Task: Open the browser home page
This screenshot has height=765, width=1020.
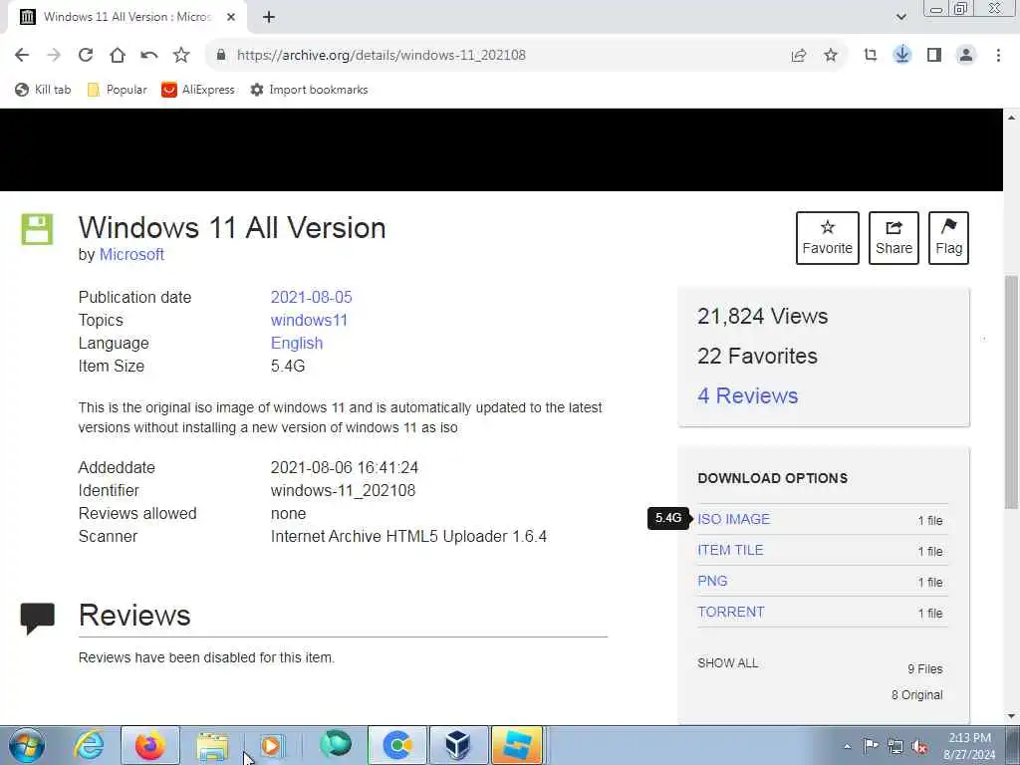Action: pyautogui.click(x=118, y=56)
